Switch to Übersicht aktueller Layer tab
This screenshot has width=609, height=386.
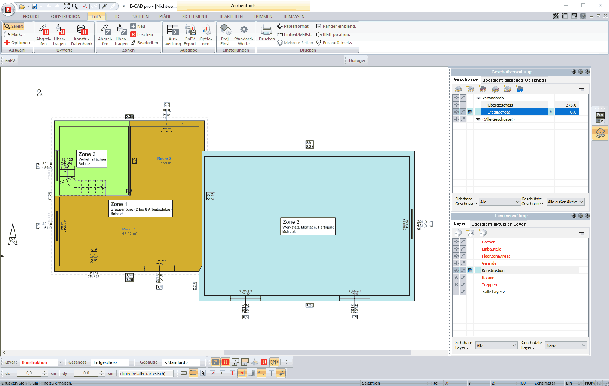(498, 224)
